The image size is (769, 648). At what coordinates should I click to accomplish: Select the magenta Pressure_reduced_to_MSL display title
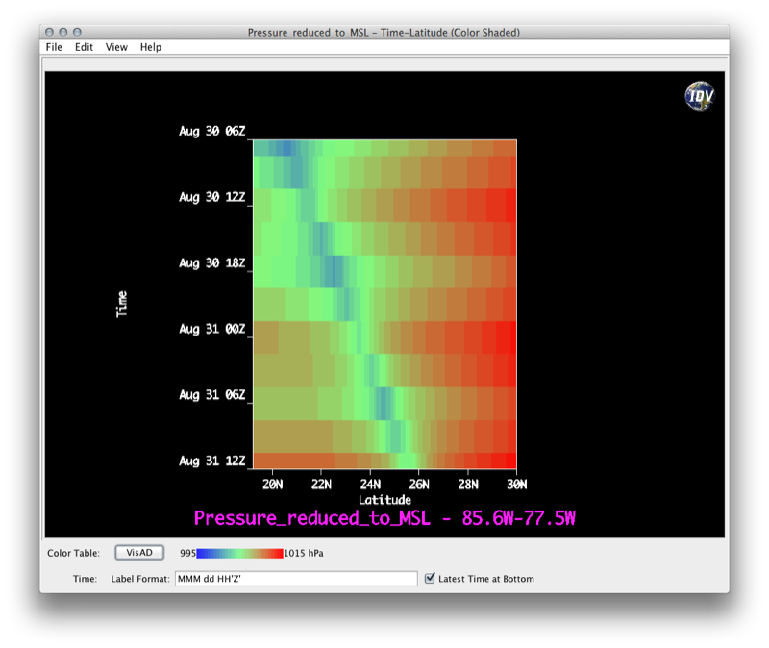(384, 518)
